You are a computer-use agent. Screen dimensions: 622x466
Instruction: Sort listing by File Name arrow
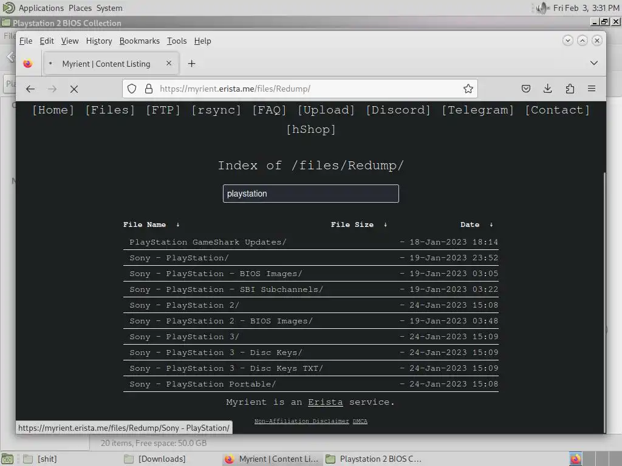[178, 225]
